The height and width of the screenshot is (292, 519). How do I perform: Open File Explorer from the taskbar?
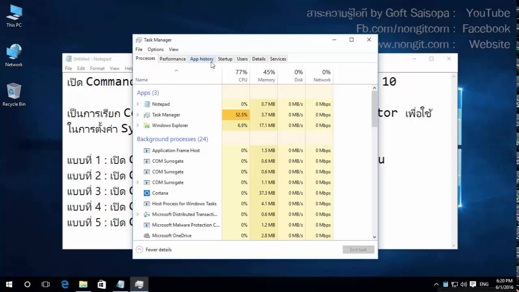83,284
